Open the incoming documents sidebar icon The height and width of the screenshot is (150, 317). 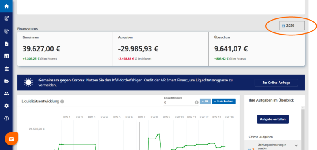(x=7, y=31)
